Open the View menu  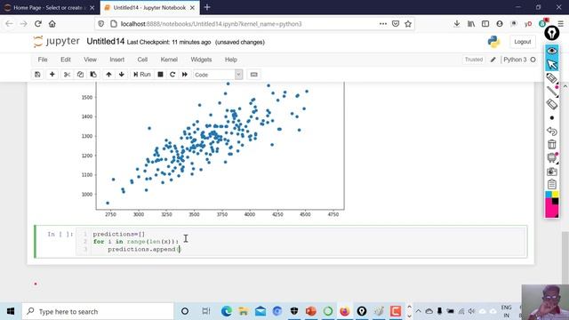[90, 60]
